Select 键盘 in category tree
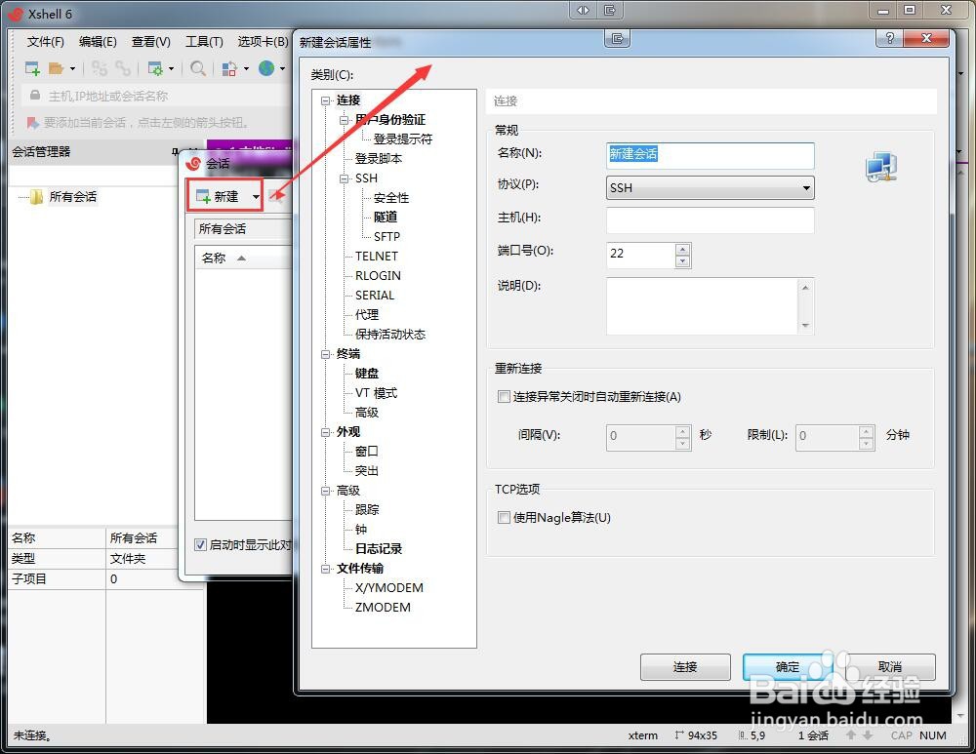The width and height of the screenshot is (976, 754). pos(367,374)
